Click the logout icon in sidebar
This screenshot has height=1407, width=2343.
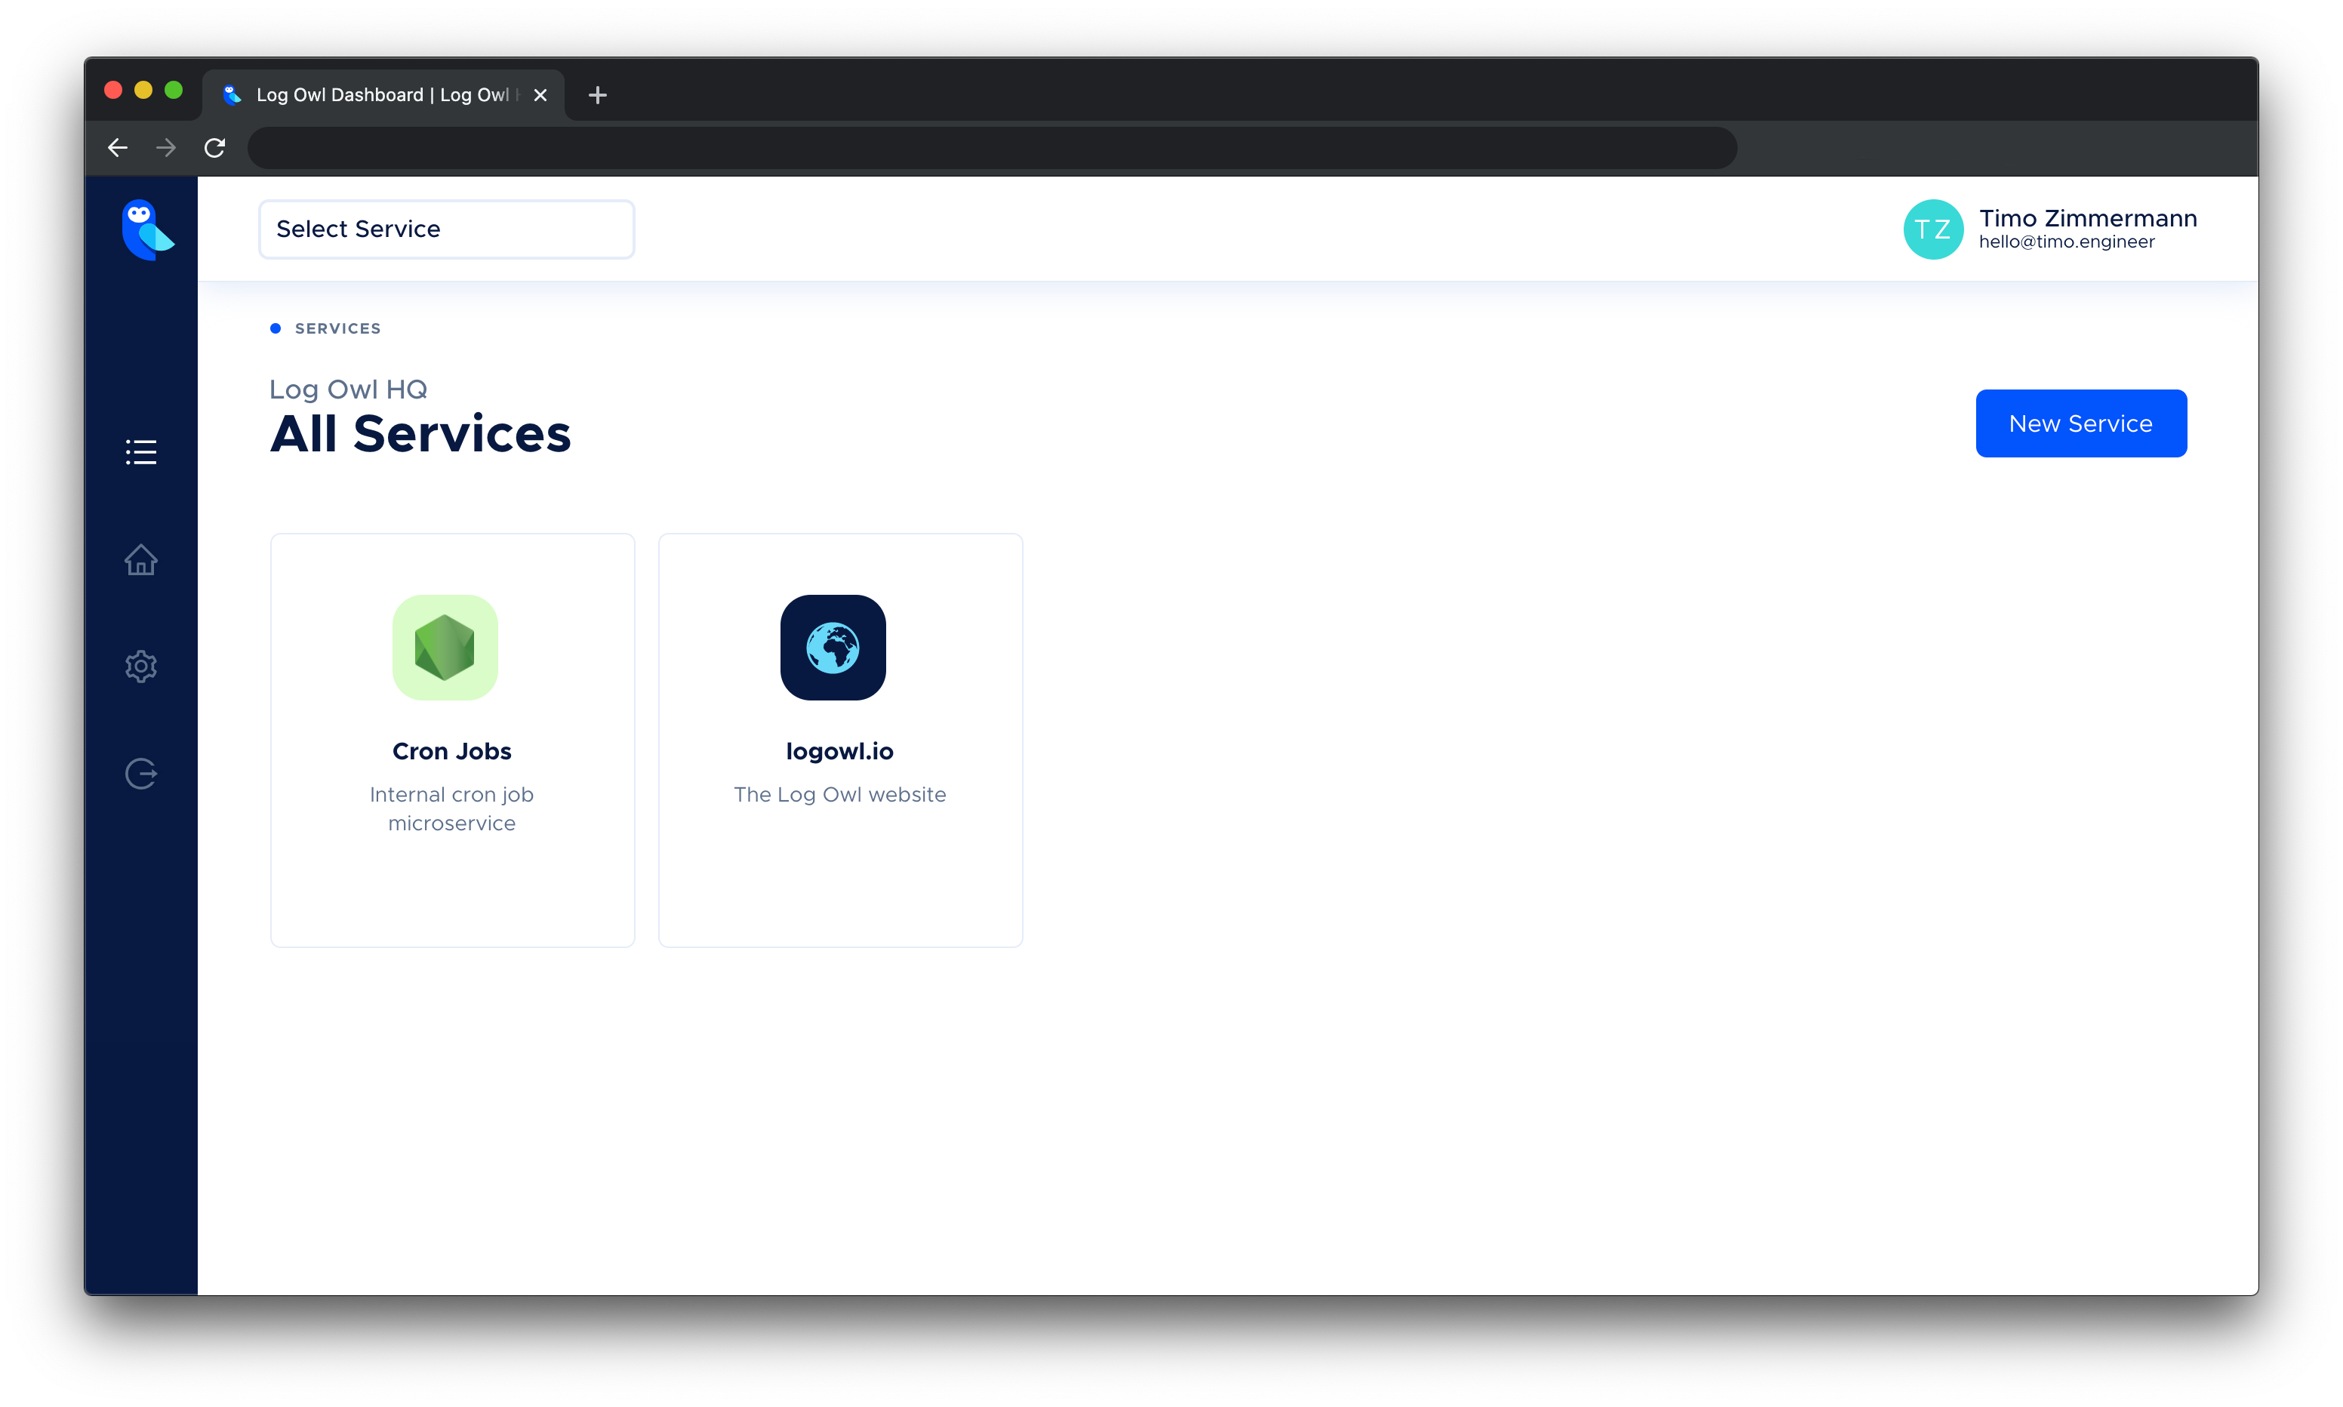(x=141, y=774)
